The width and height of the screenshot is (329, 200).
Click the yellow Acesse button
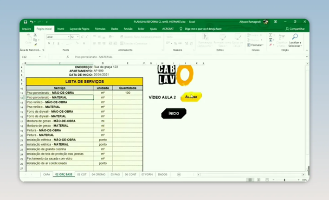[191, 97]
